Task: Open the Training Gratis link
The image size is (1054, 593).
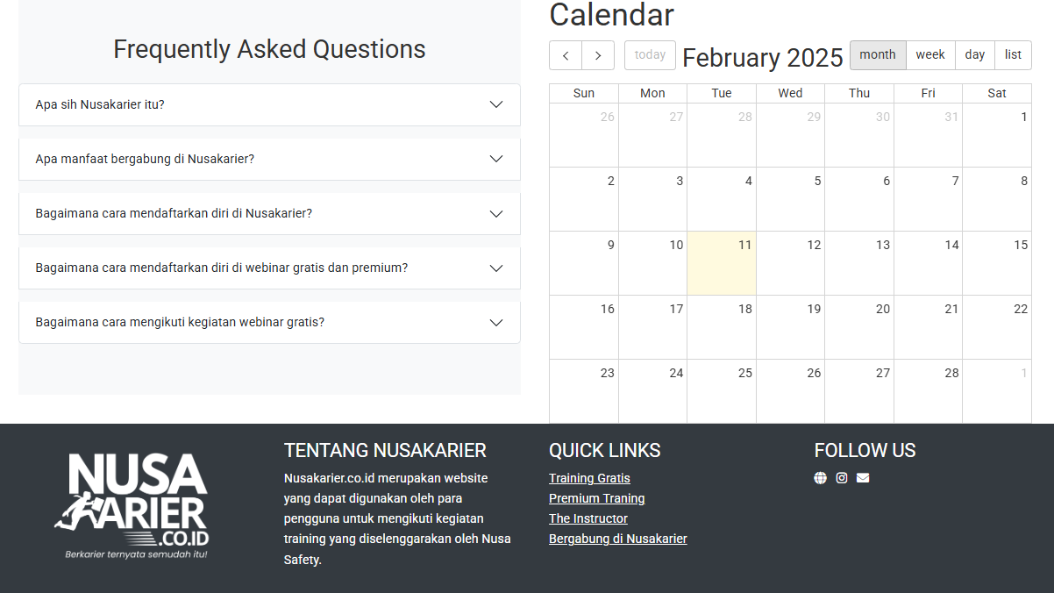Action: [589, 478]
